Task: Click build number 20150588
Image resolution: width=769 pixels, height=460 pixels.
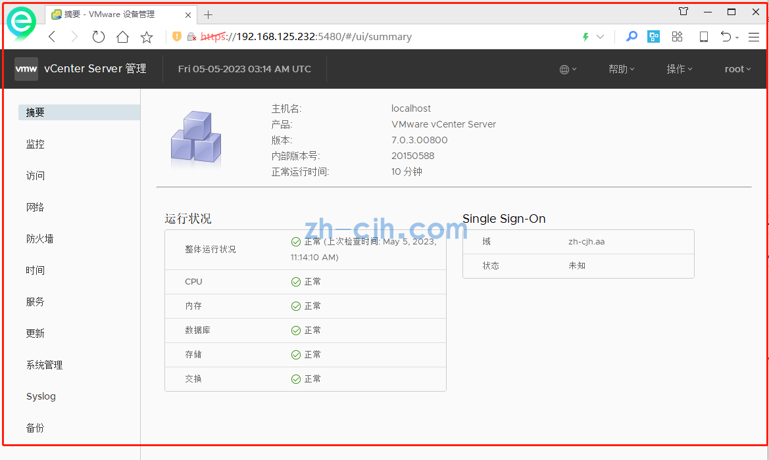Action: pyautogui.click(x=413, y=156)
